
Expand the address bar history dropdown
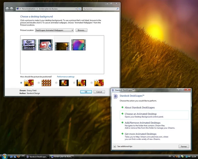pyautogui.click(x=76, y=9)
